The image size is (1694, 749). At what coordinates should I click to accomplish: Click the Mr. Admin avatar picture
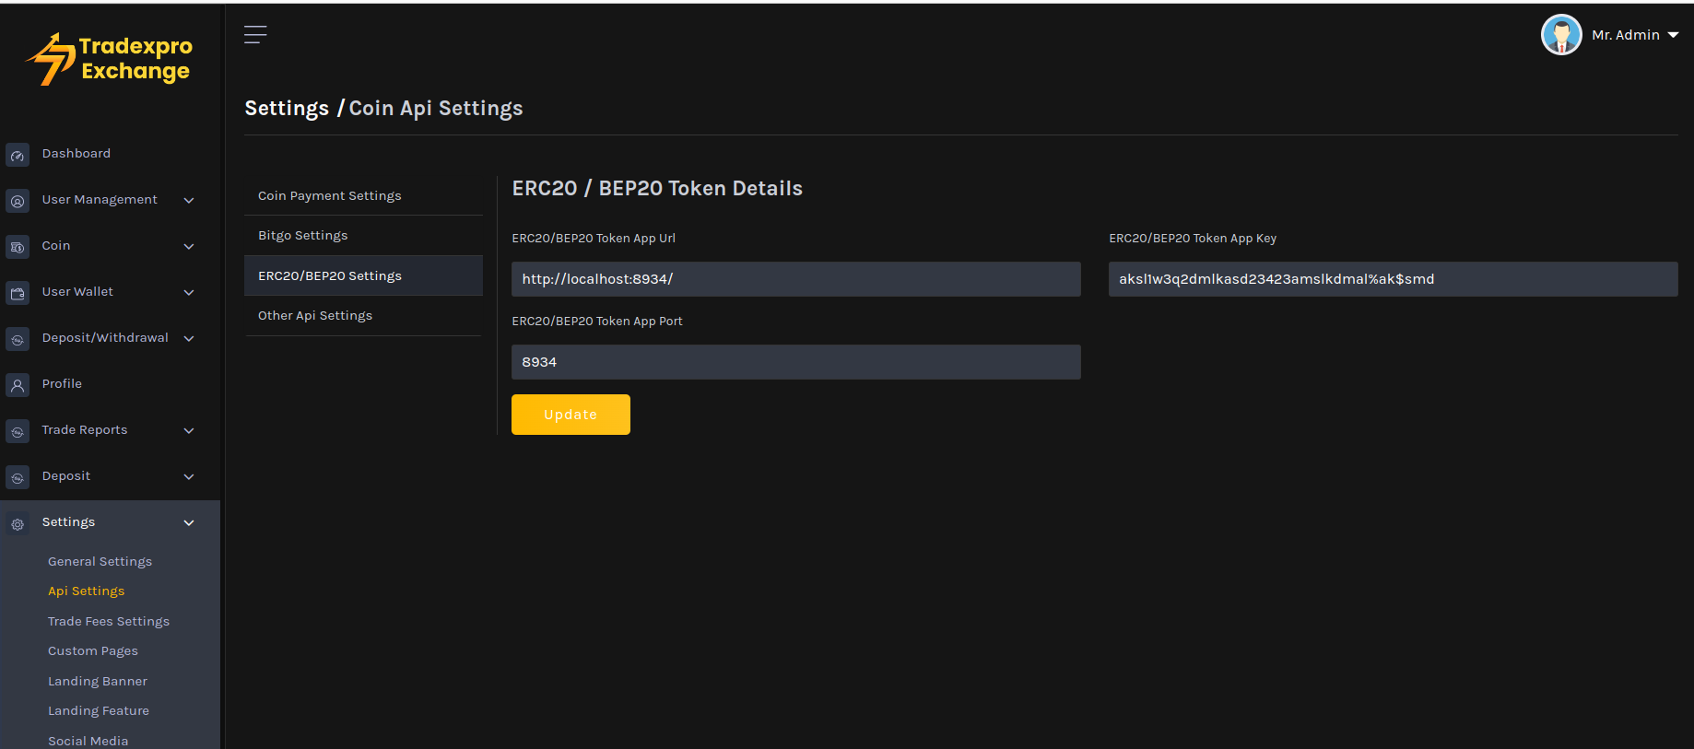pos(1560,35)
